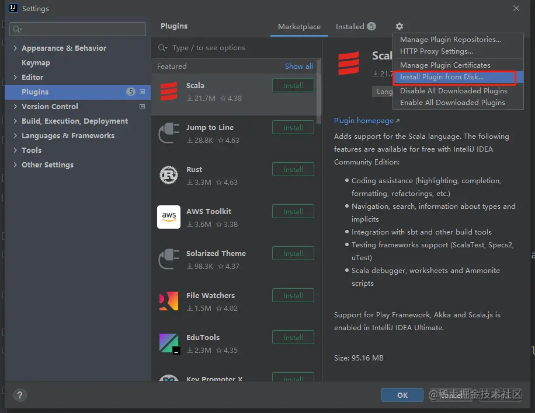535x413 pixels.
Task: Click the Rust plugin gear logo
Action: 169,175
